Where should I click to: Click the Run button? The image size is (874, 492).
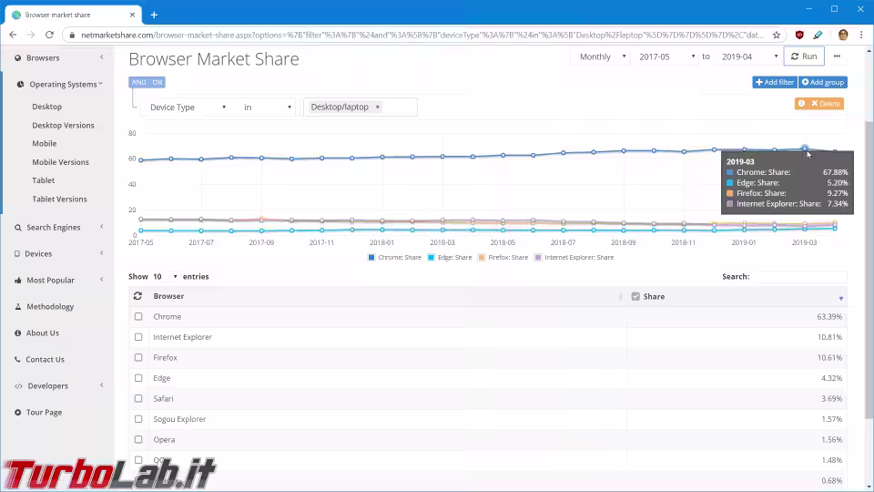click(x=804, y=56)
